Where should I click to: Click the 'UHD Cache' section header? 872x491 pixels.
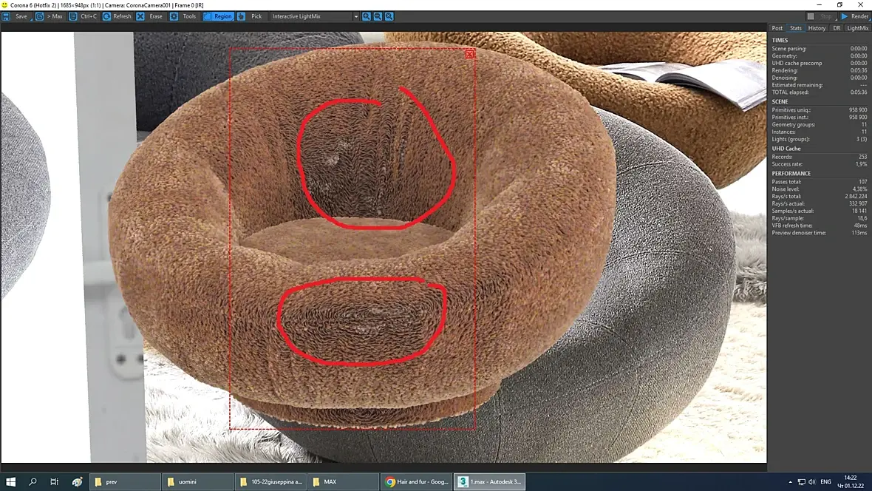pos(786,149)
